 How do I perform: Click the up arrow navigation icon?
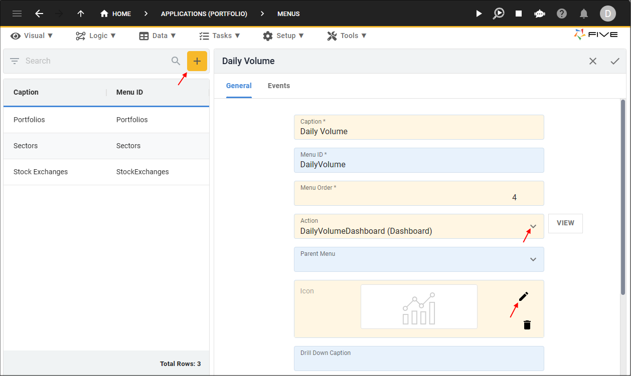coord(81,14)
